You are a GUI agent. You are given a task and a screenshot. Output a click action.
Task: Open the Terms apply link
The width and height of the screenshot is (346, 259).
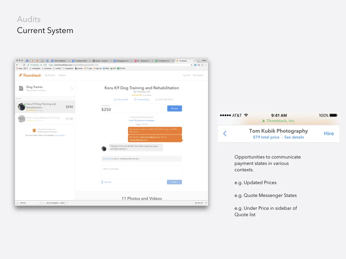click(60, 135)
